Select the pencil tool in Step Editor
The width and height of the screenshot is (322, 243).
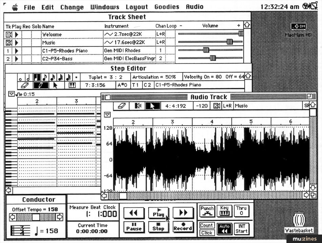click(41, 85)
